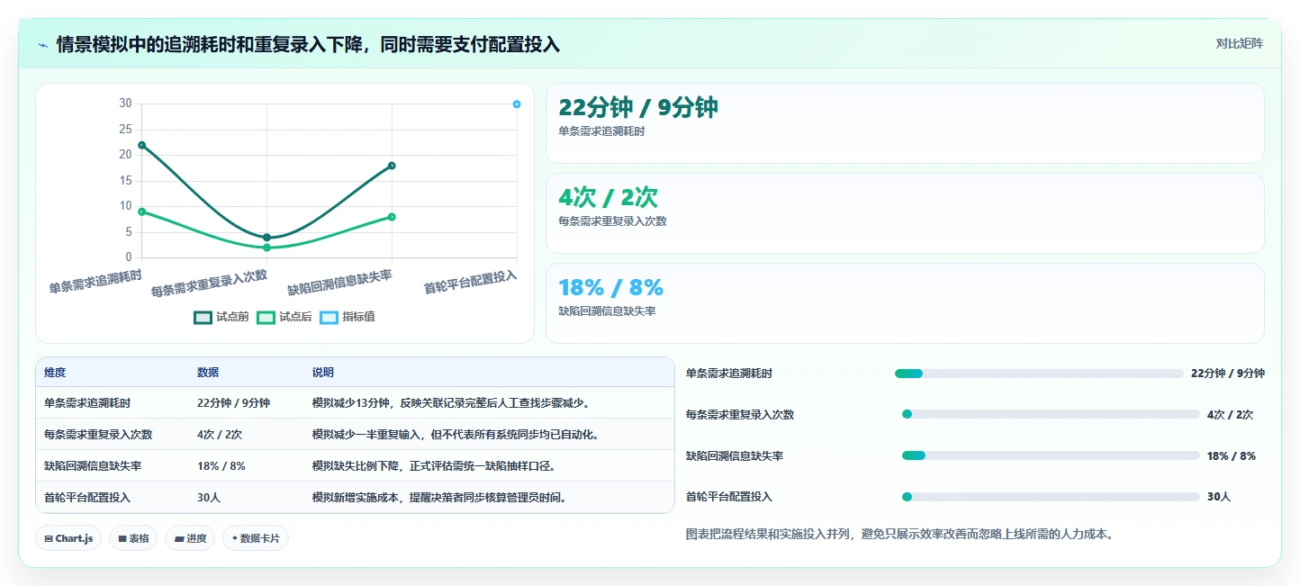Image resolution: width=1300 pixels, height=586 pixels.
Task: Click the 数据 column header
Action: click(208, 373)
